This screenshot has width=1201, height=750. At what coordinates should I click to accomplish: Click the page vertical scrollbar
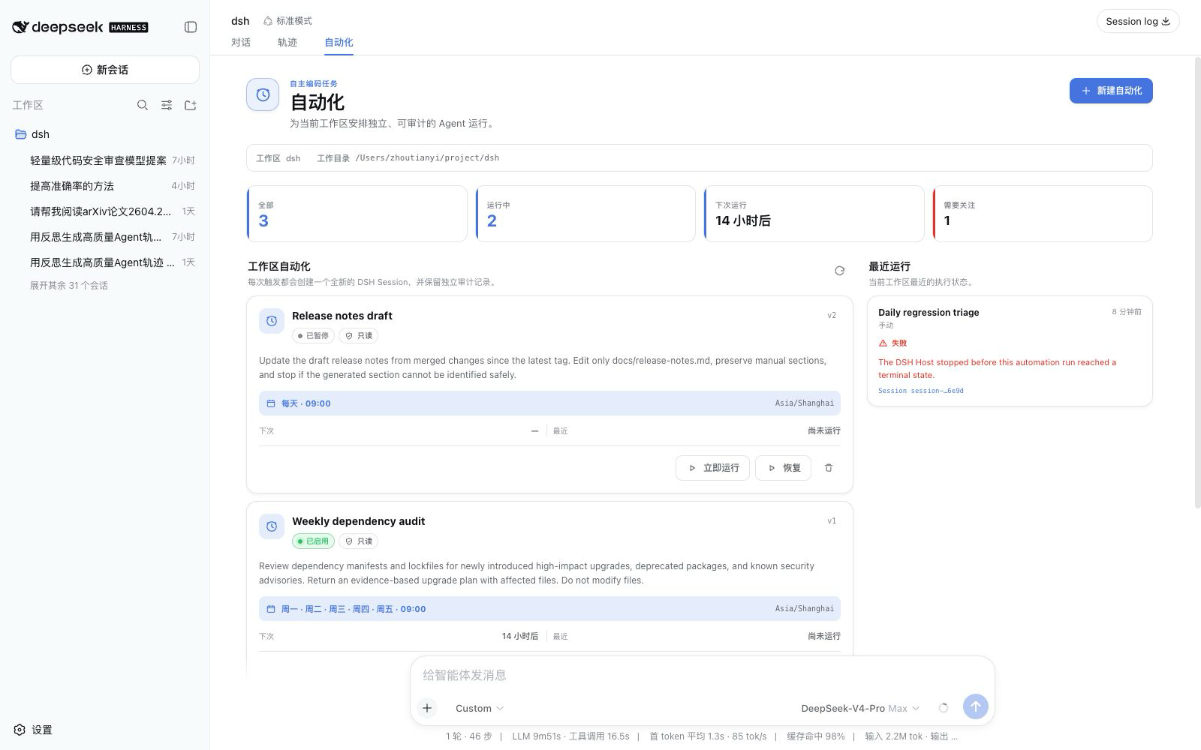point(1197,283)
